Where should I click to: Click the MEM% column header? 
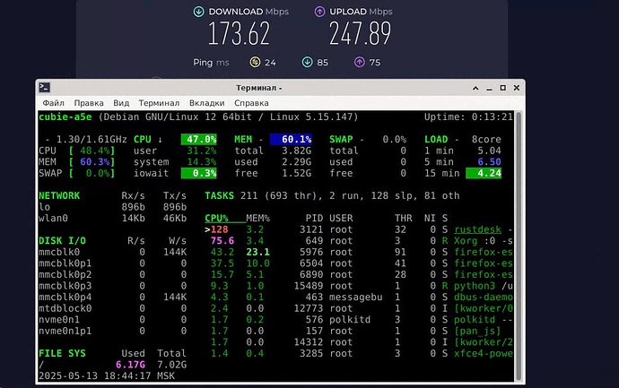[257, 219]
